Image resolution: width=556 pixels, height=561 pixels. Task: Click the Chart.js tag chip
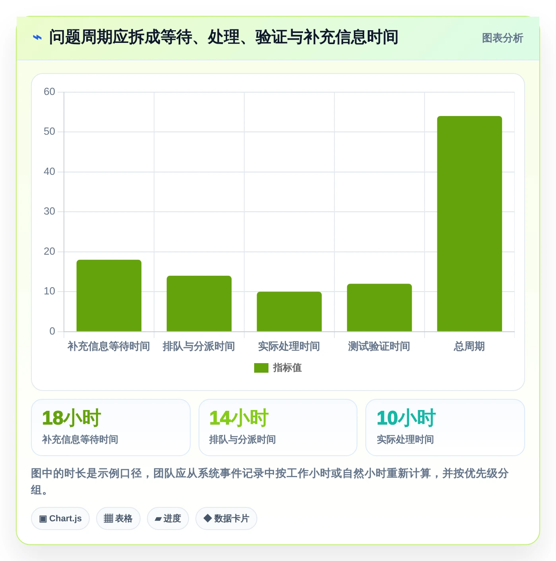tap(60, 518)
